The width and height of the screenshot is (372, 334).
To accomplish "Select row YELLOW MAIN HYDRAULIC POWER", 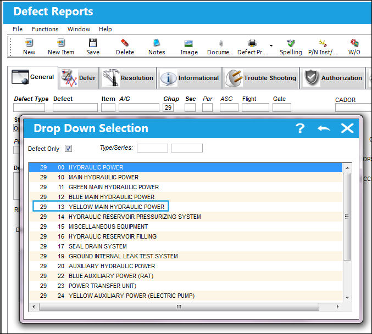I will coord(186,207).
